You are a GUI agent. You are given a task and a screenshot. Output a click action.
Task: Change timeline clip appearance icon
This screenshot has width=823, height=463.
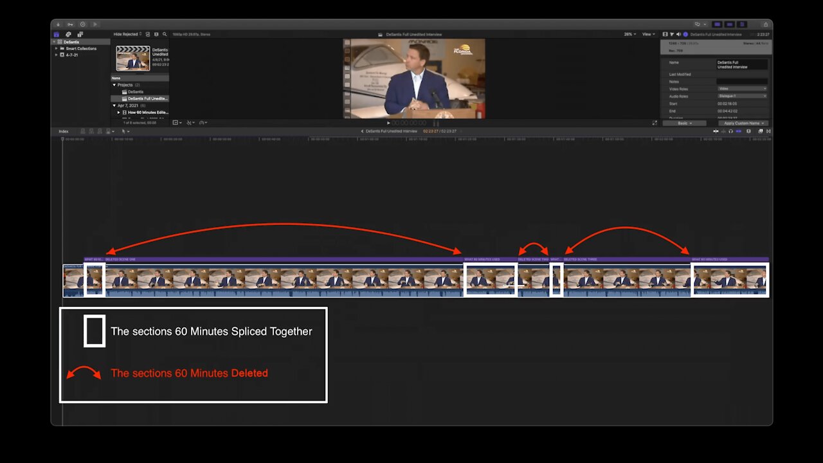point(748,131)
